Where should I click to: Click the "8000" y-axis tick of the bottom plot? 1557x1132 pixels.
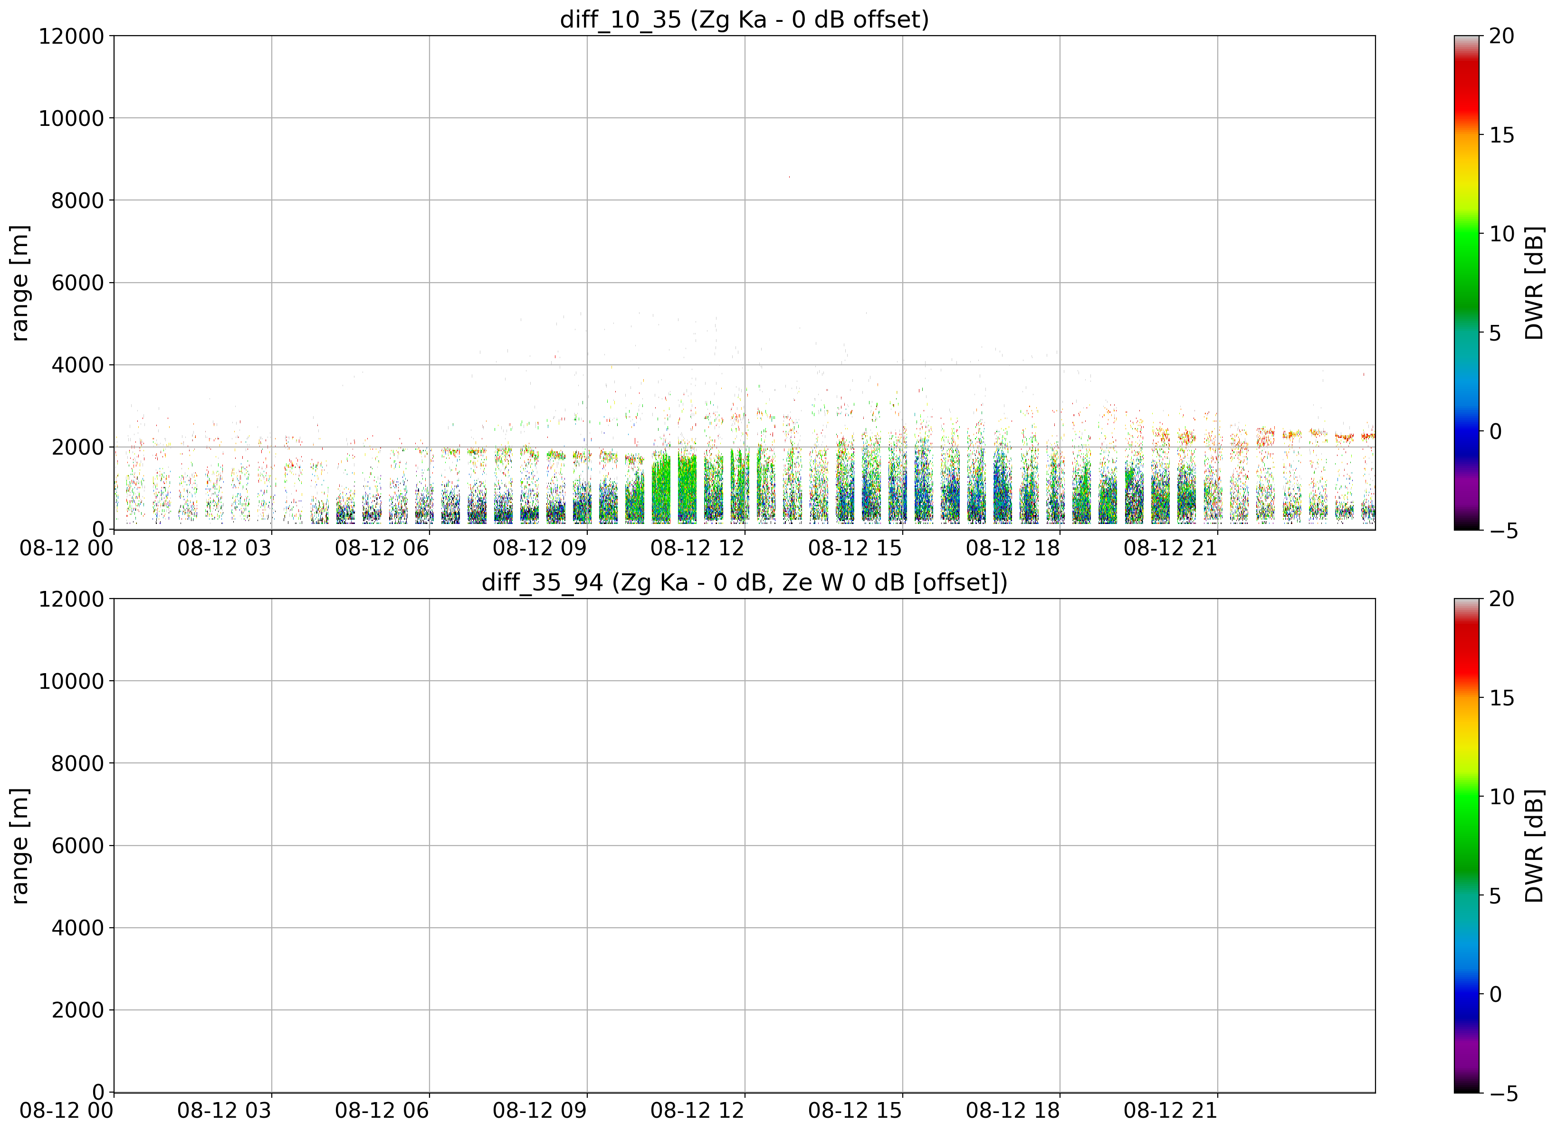(x=77, y=763)
